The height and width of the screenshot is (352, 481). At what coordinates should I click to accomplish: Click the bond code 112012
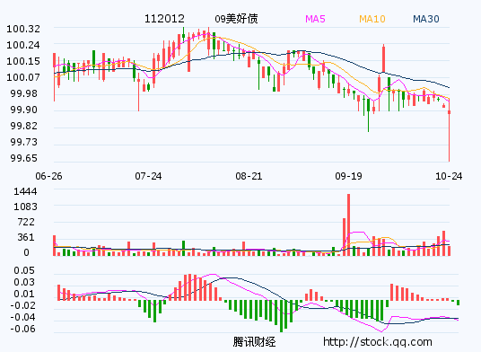point(164,19)
